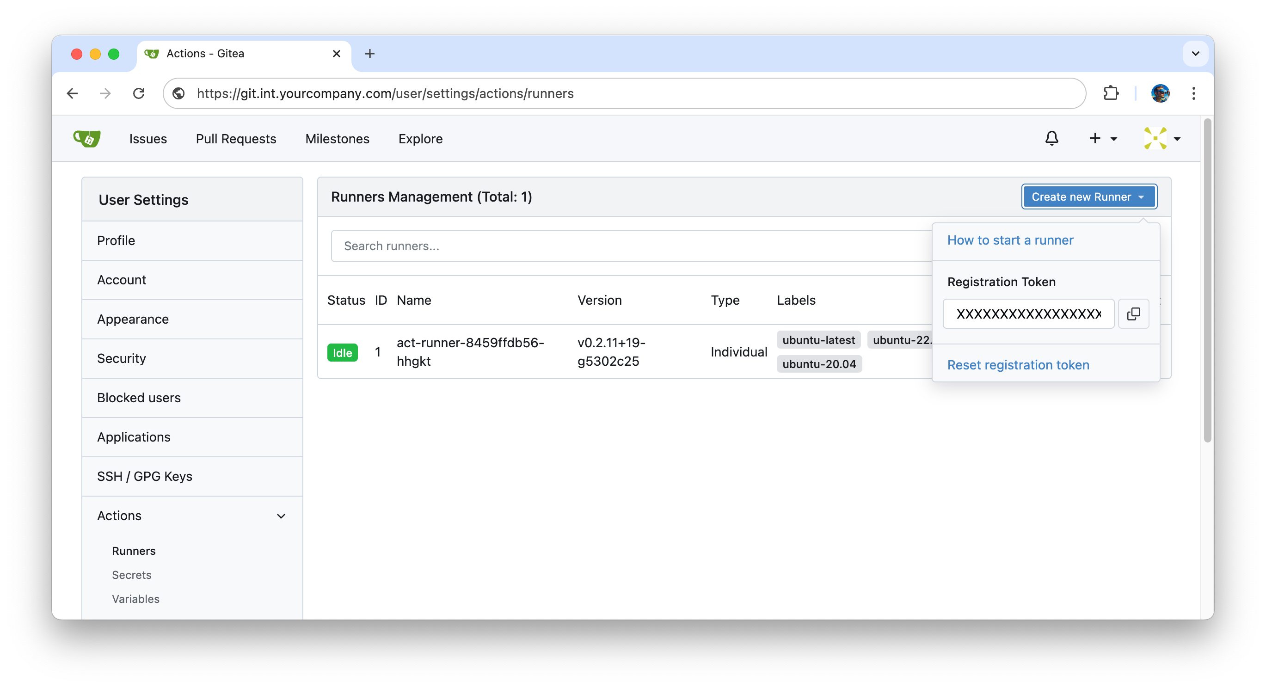Toggle the Create new Runner dropdown
The image size is (1266, 688).
[x=1088, y=197]
